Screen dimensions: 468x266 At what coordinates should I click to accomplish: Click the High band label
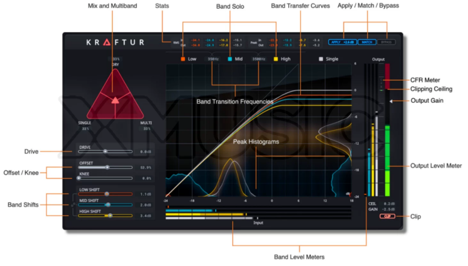pos(285,59)
